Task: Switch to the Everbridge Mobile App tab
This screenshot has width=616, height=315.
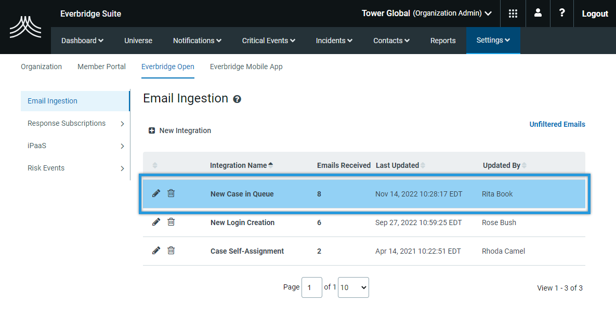Action: (246, 67)
